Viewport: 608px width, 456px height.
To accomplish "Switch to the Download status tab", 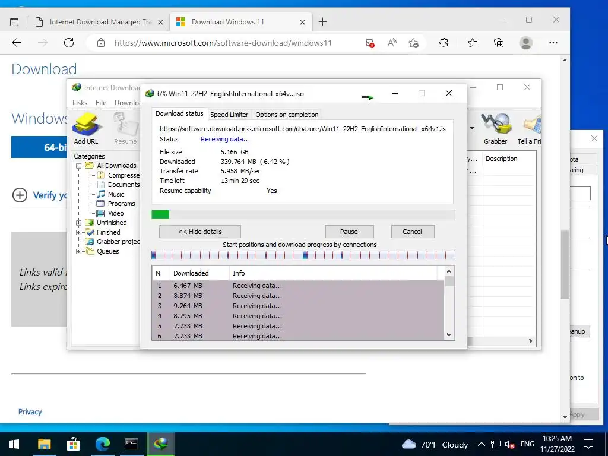I will click(179, 113).
